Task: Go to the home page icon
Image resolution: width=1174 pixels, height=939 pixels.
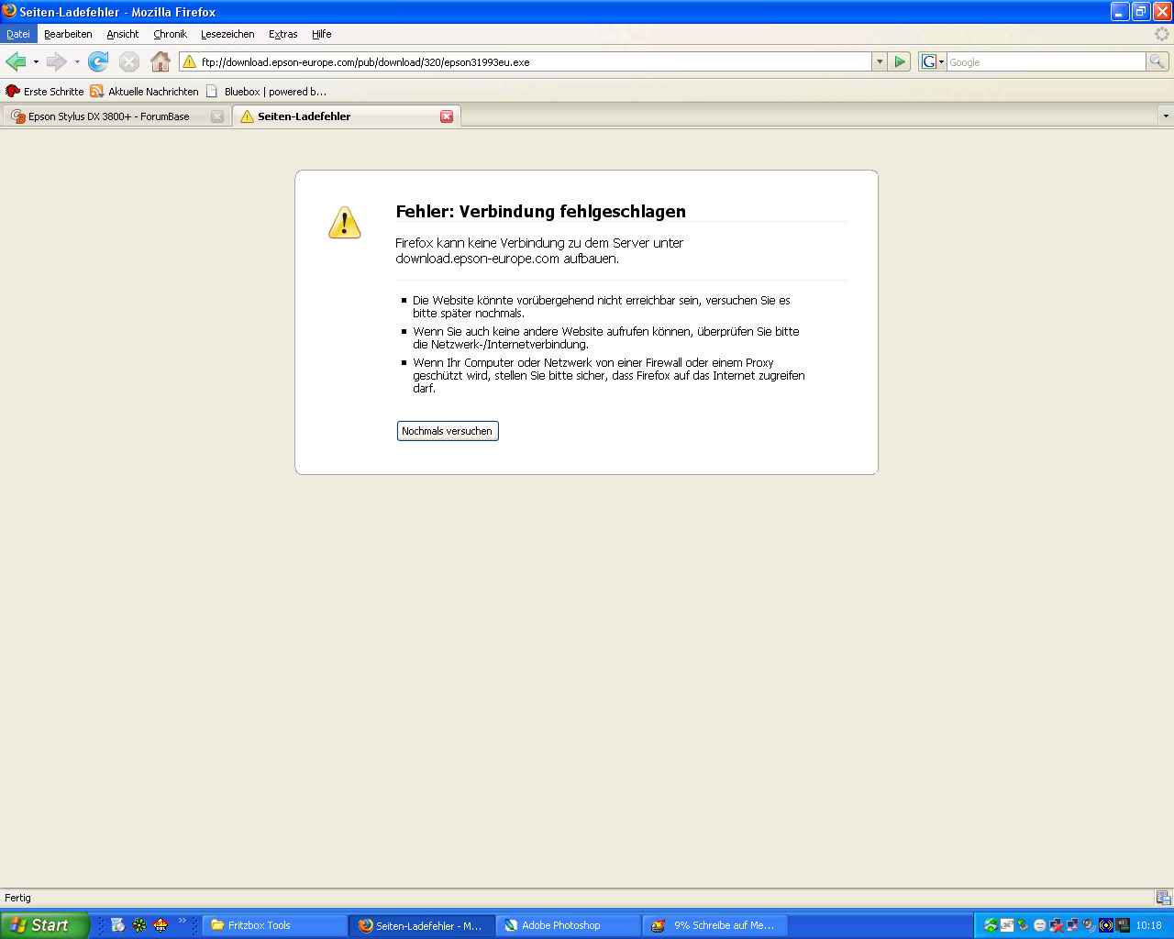Action: 161,61
